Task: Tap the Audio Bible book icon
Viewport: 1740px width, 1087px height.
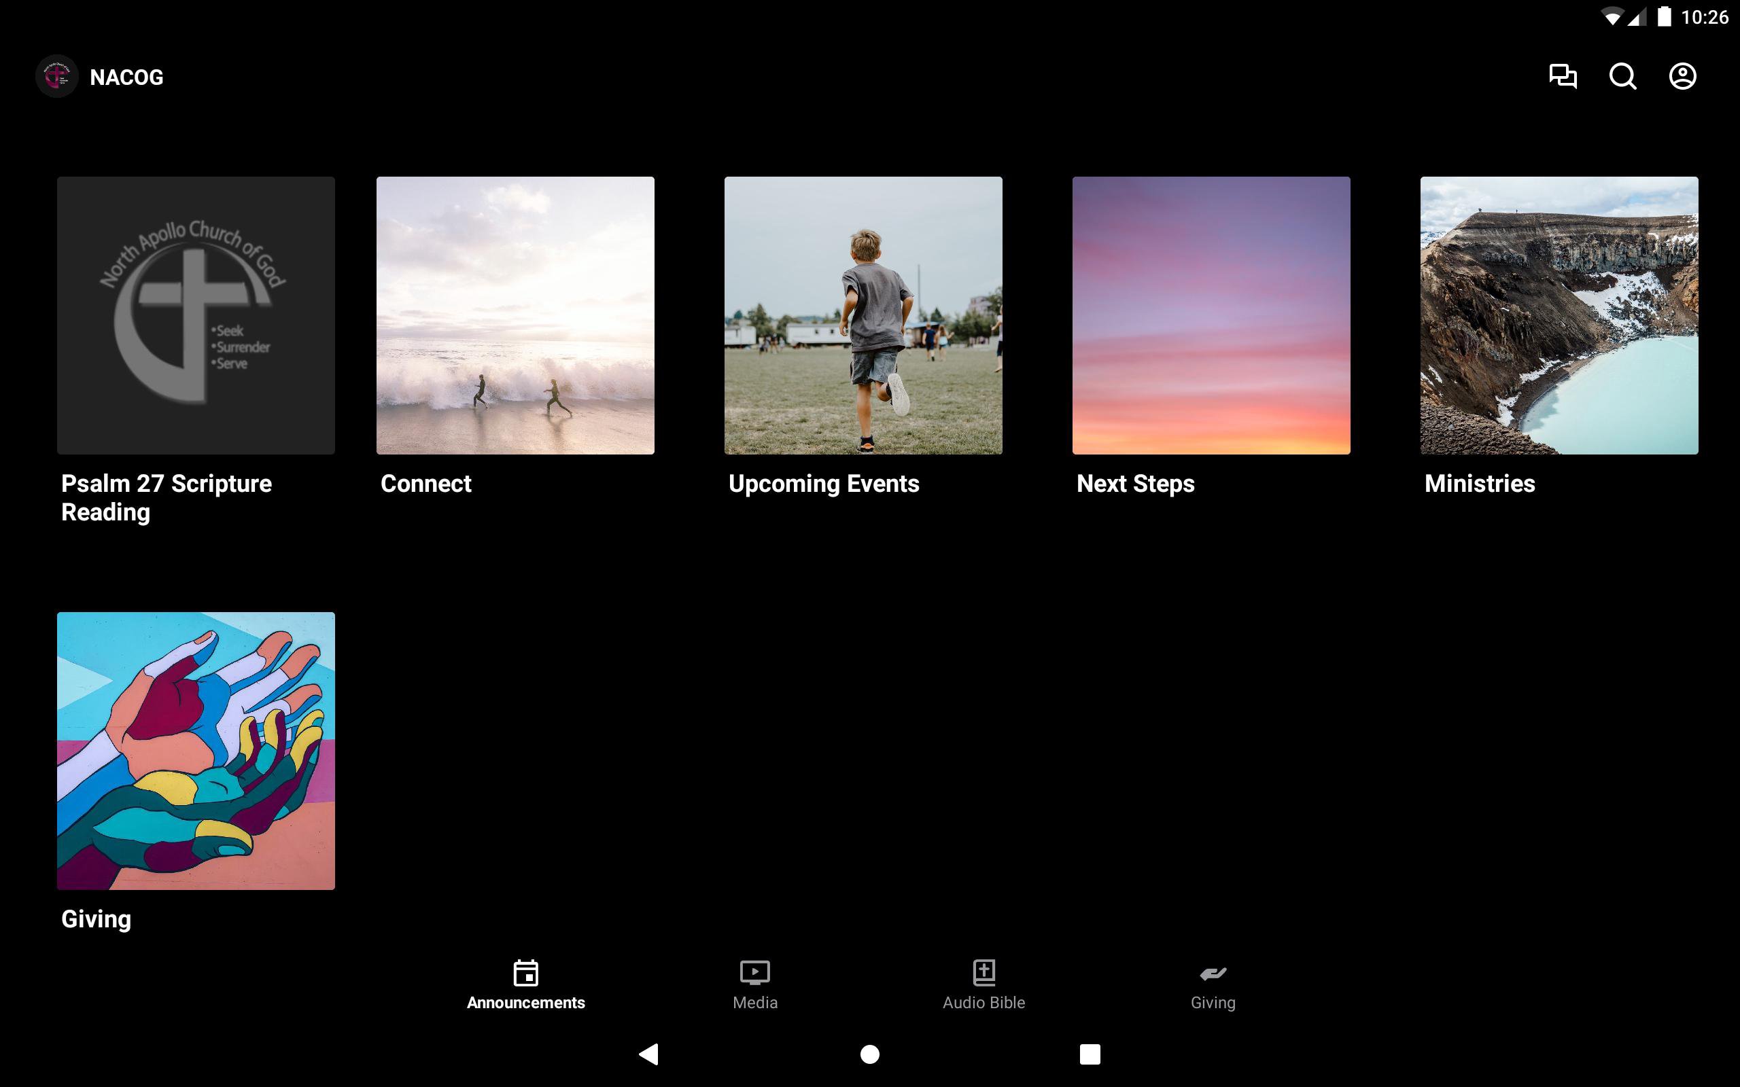Action: click(984, 973)
